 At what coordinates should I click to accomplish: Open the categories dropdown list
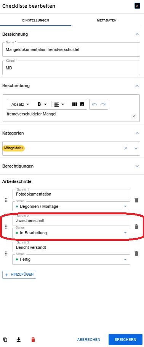pos(136,148)
